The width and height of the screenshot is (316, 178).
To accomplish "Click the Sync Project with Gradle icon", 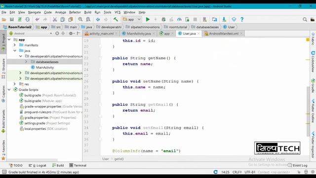I will point(20,19).
